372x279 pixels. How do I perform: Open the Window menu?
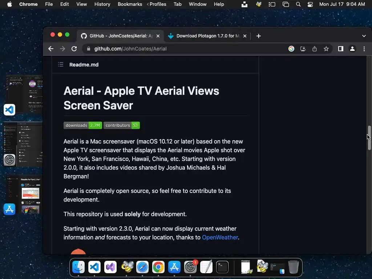pyautogui.click(x=198, y=4)
